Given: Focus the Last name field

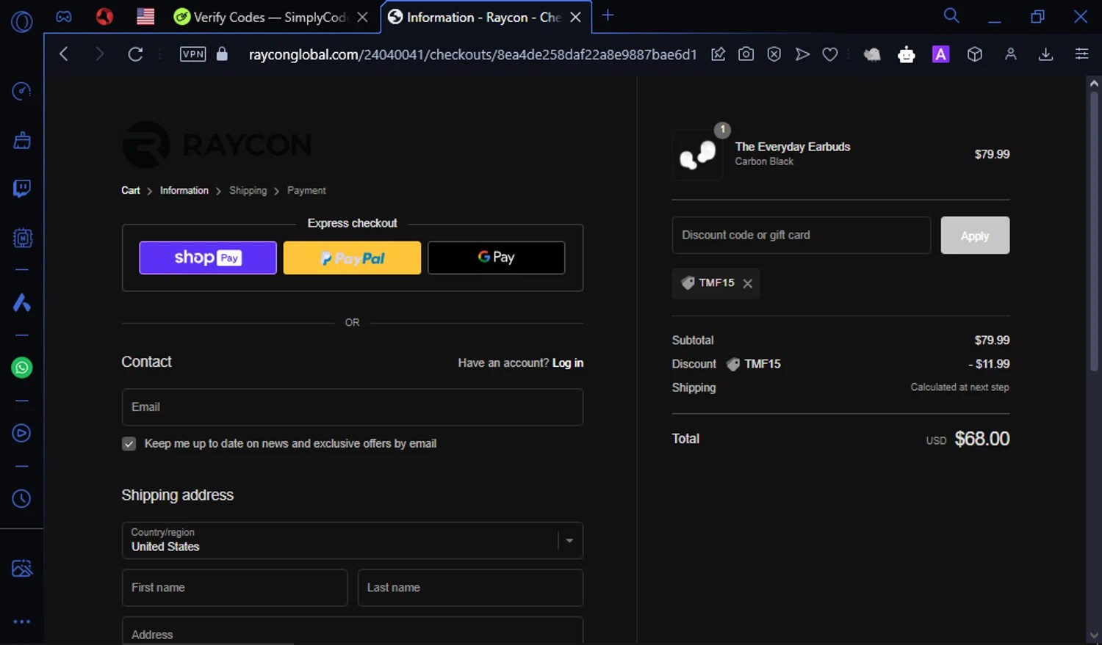Looking at the screenshot, I should click(x=470, y=588).
